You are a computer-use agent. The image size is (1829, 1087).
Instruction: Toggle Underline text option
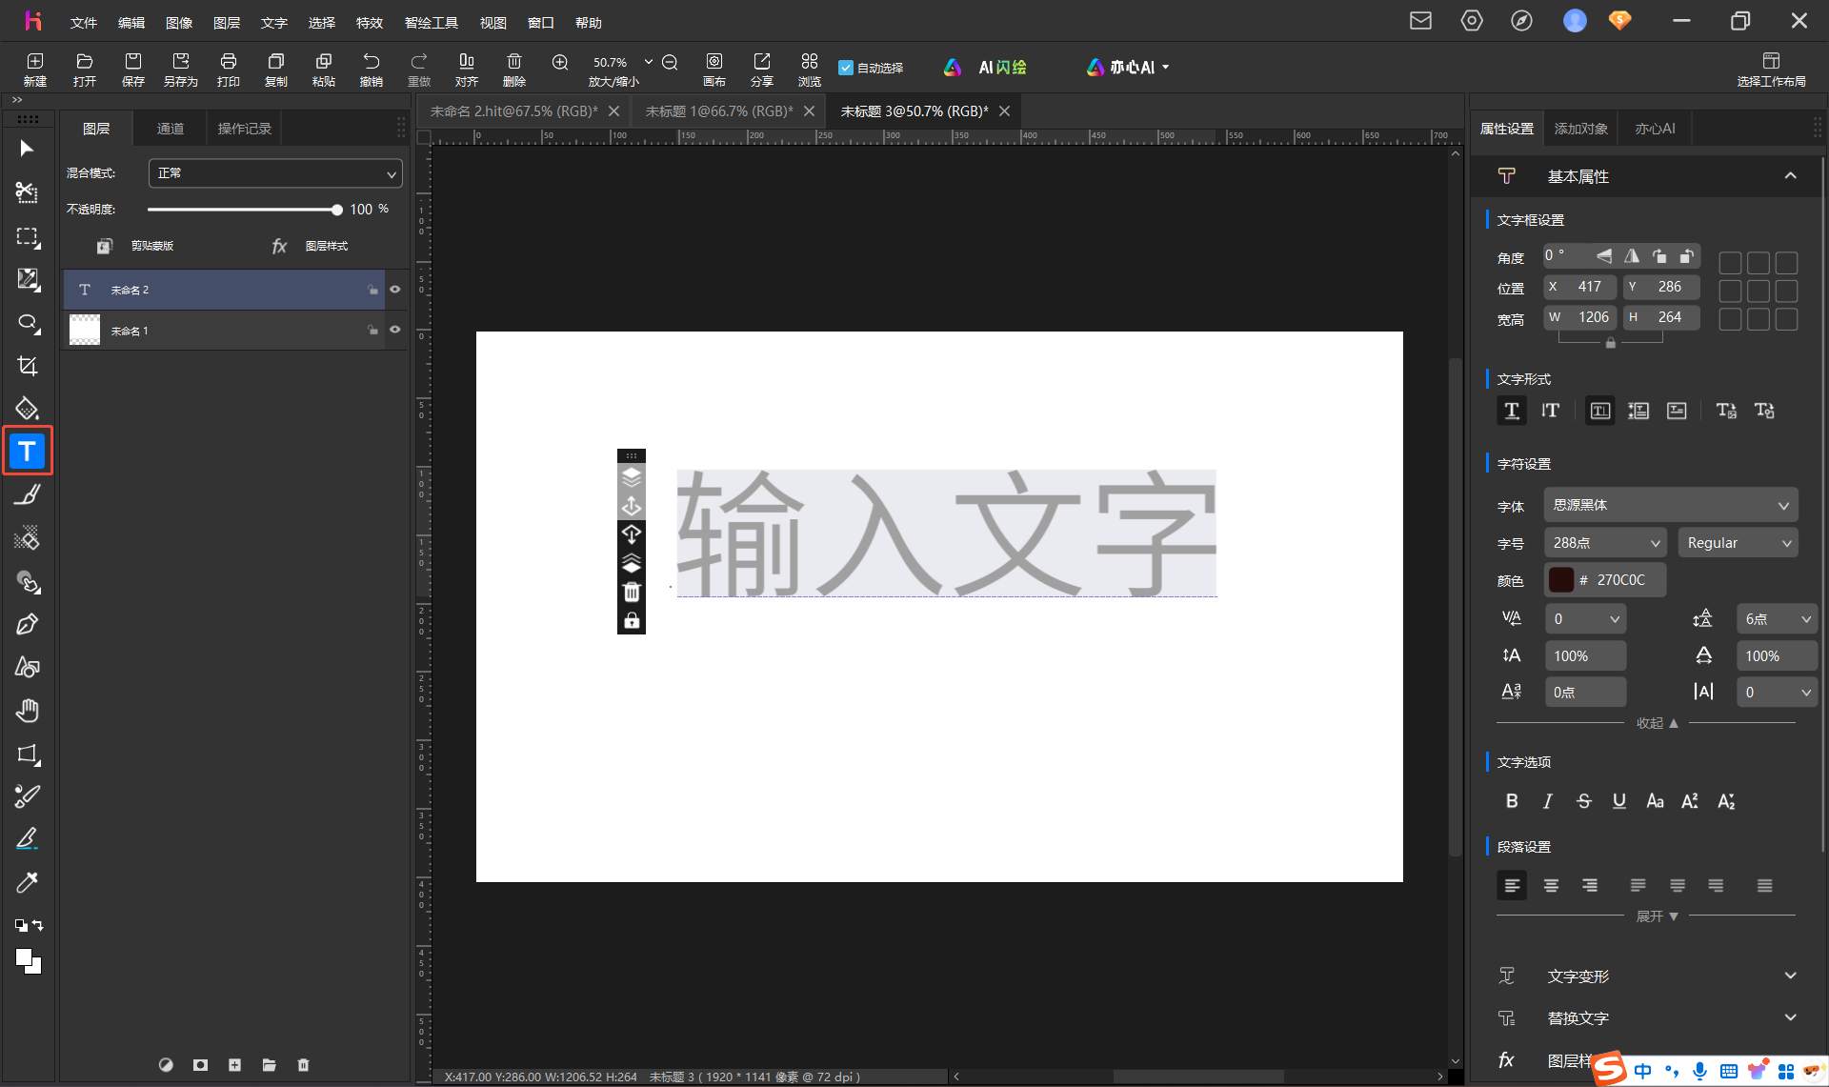(x=1618, y=801)
